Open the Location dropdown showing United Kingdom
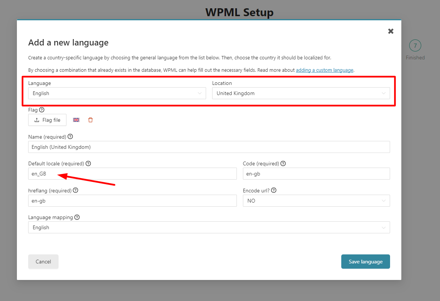The width and height of the screenshot is (440, 301). (x=301, y=93)
